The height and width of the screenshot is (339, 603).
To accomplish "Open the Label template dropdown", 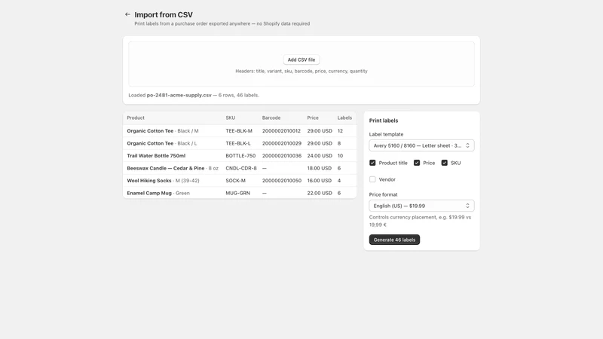I will tap(421, 145).
